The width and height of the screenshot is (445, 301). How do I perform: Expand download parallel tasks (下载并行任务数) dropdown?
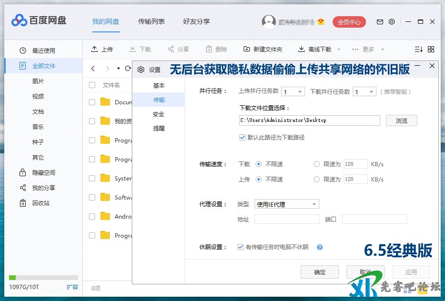click(x=365, y=92)
